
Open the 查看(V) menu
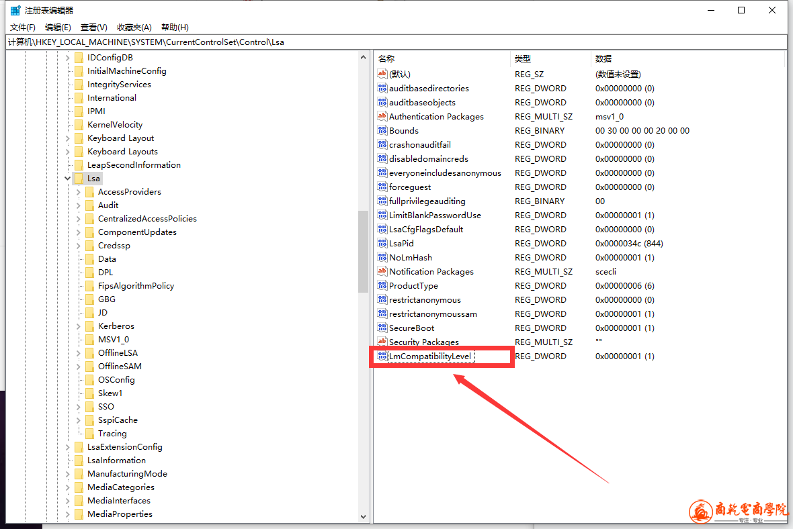click(x=93, y=28)
